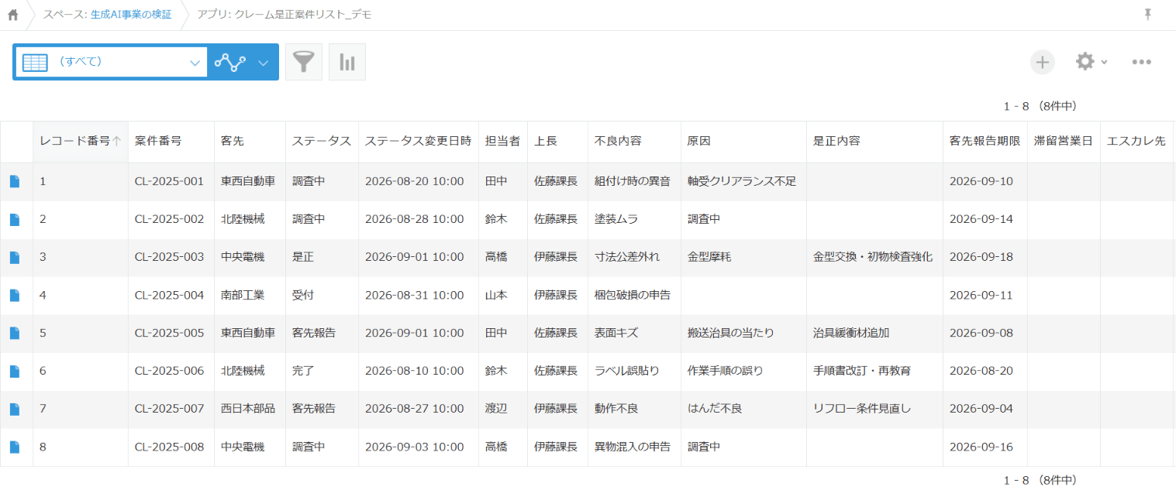1176x490 pixels.
Task: Add a new record with plus icon
Action: tap(1043, 62)
